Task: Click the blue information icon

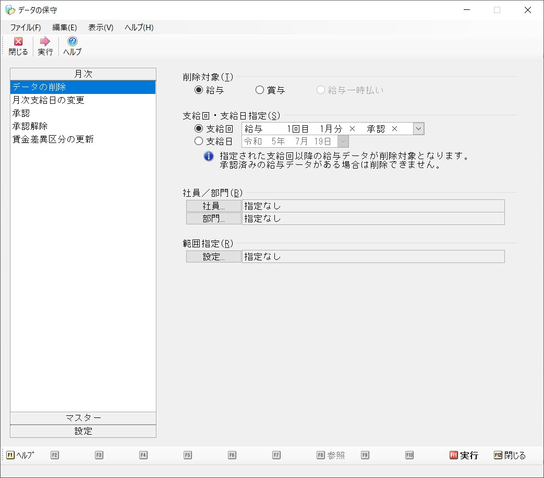Action: 209,156
